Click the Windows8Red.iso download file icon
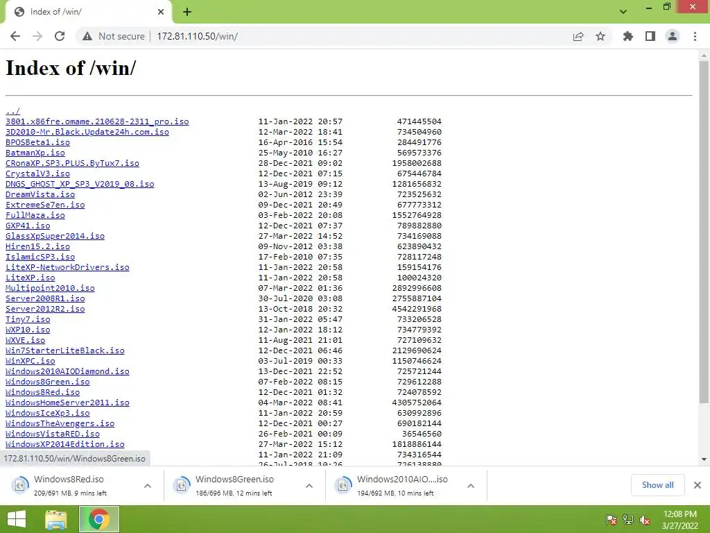The height and width of the screenshot is (533, 710). (20, 485)
